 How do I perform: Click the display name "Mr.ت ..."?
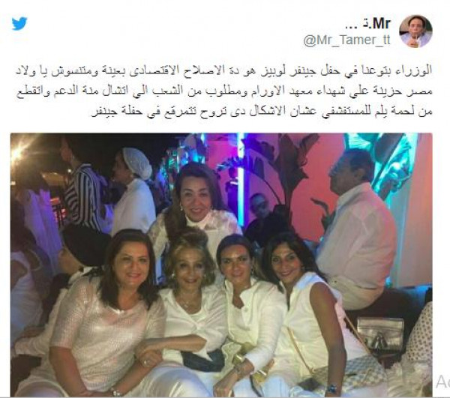[x=367, y=23]
